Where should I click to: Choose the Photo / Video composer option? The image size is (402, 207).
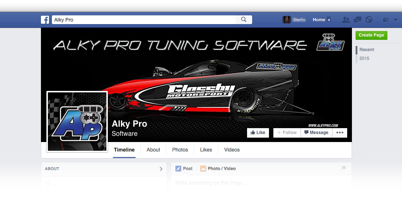click(x=218, y=169)
